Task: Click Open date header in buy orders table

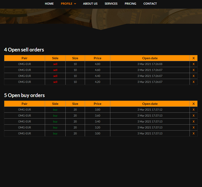Action: click(150, 104)
